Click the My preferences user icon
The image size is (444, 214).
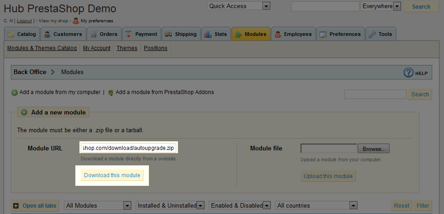point(76,20)
